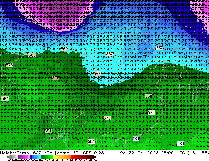Select the lightest gray swatch in the legend
209x161 pixels.
point(17,157)
